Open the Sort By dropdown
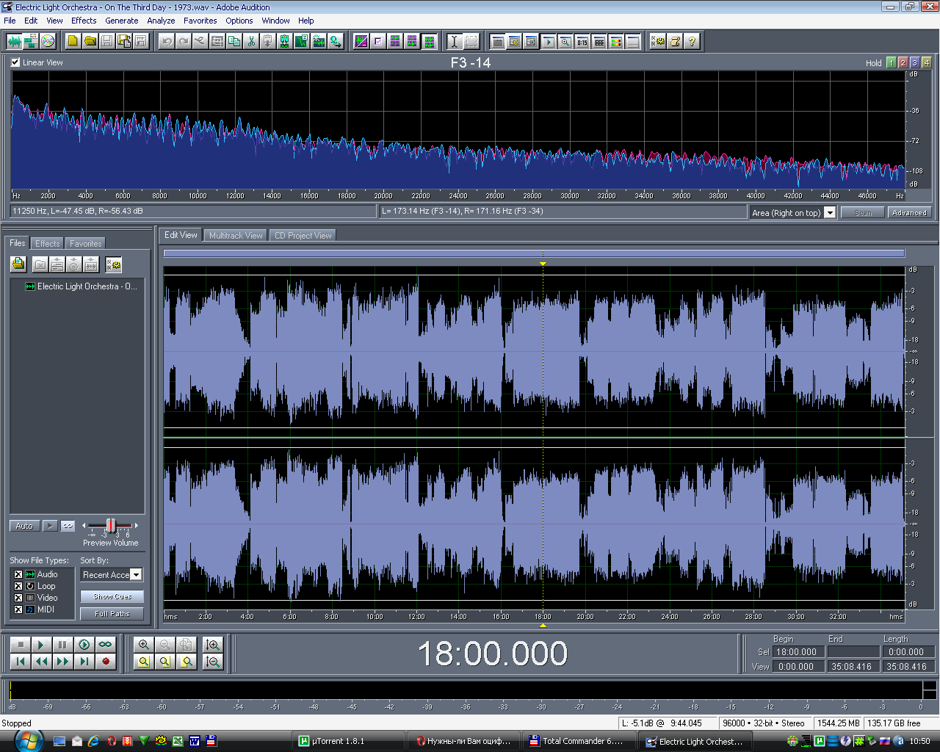Screen dimensions: 940x752 136,575
